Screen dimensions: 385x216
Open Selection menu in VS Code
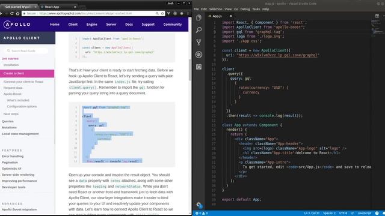point(215,9)
